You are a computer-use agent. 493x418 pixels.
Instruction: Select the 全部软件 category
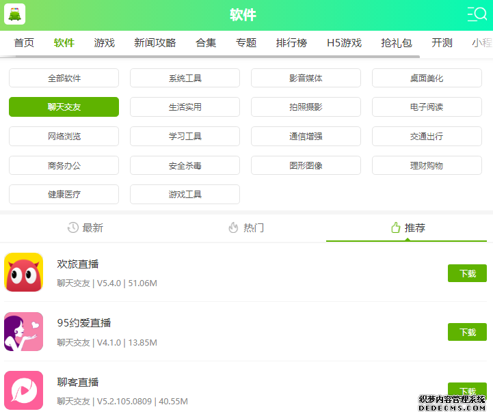pyautogui.click(x=64, y=78)
